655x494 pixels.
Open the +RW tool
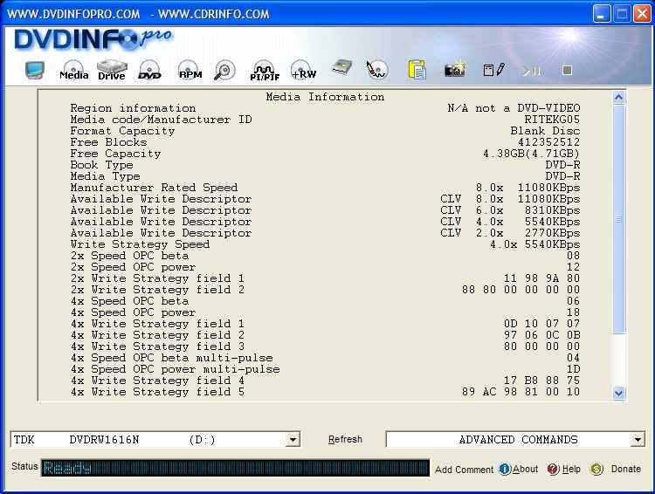pos(304,70)
